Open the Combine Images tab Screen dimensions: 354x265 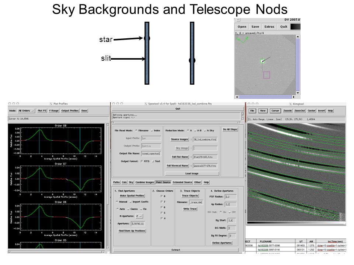point(145,182)
